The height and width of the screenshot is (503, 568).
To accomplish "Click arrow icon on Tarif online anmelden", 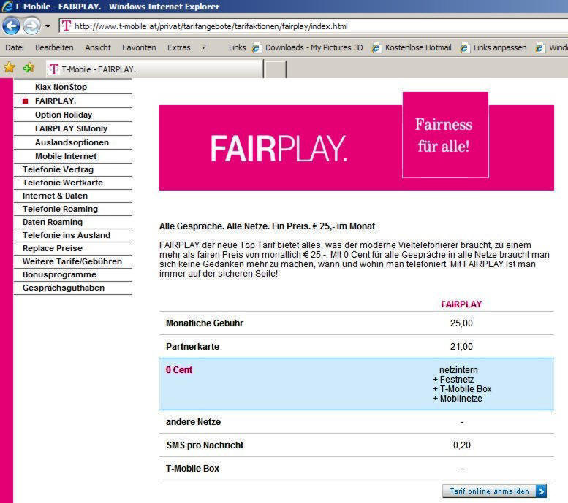I will [x=541, y=491].
